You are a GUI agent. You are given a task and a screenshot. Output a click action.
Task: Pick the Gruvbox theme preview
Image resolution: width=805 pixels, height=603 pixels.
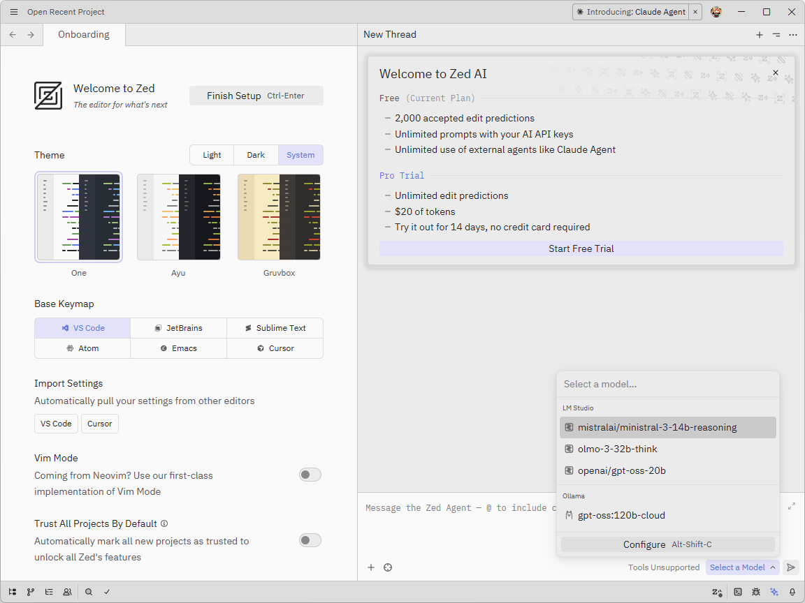279,217
